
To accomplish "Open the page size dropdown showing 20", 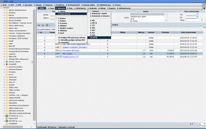I will (202, 124).
